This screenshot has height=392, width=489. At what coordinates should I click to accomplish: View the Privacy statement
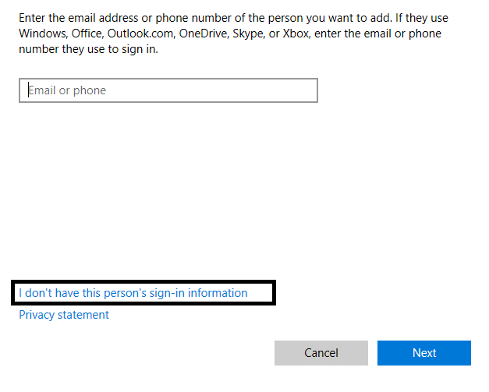(64, 315)
